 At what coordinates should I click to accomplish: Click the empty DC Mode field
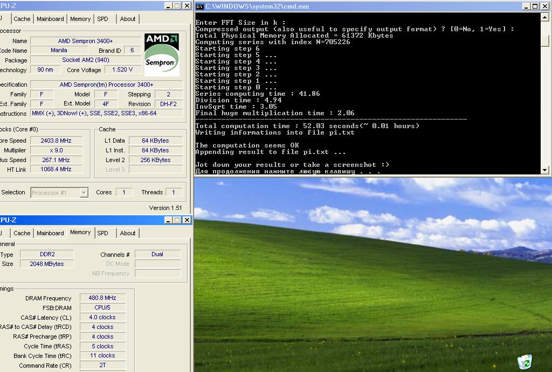pyautogui.click(x=157, y=264)
